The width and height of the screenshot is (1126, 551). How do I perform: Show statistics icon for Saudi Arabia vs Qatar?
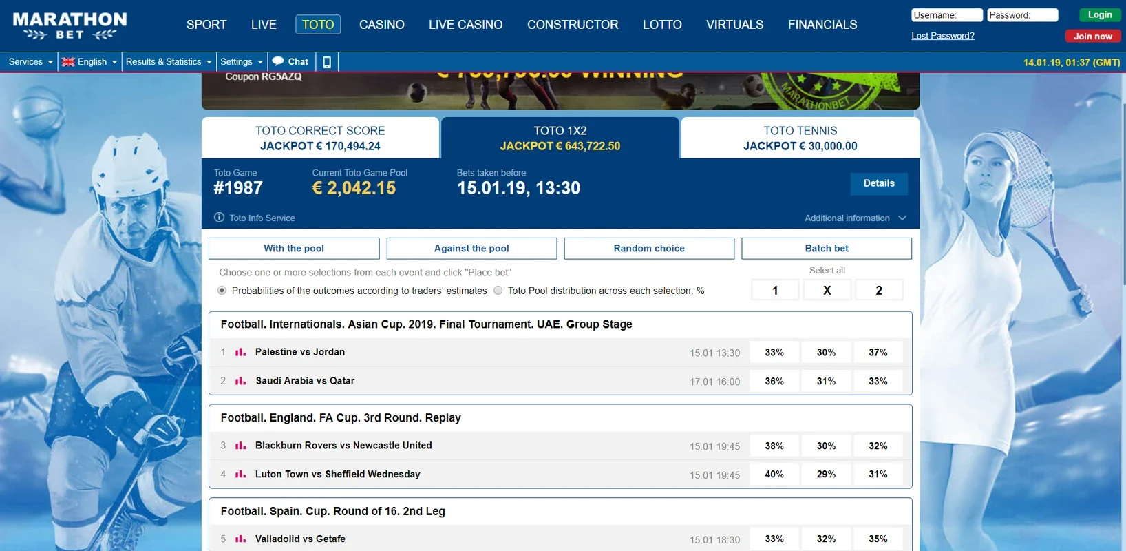[240, 381]
